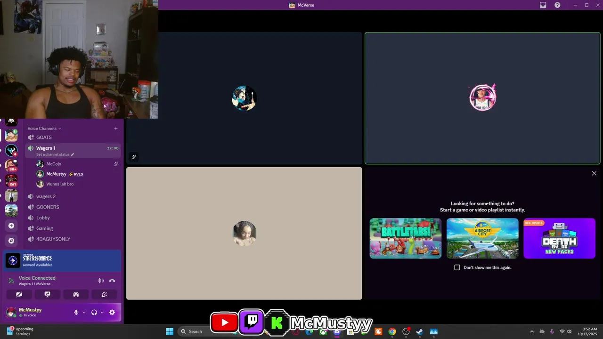
Task: Select the beige participant tile avatar
Action: pos(244,233)
